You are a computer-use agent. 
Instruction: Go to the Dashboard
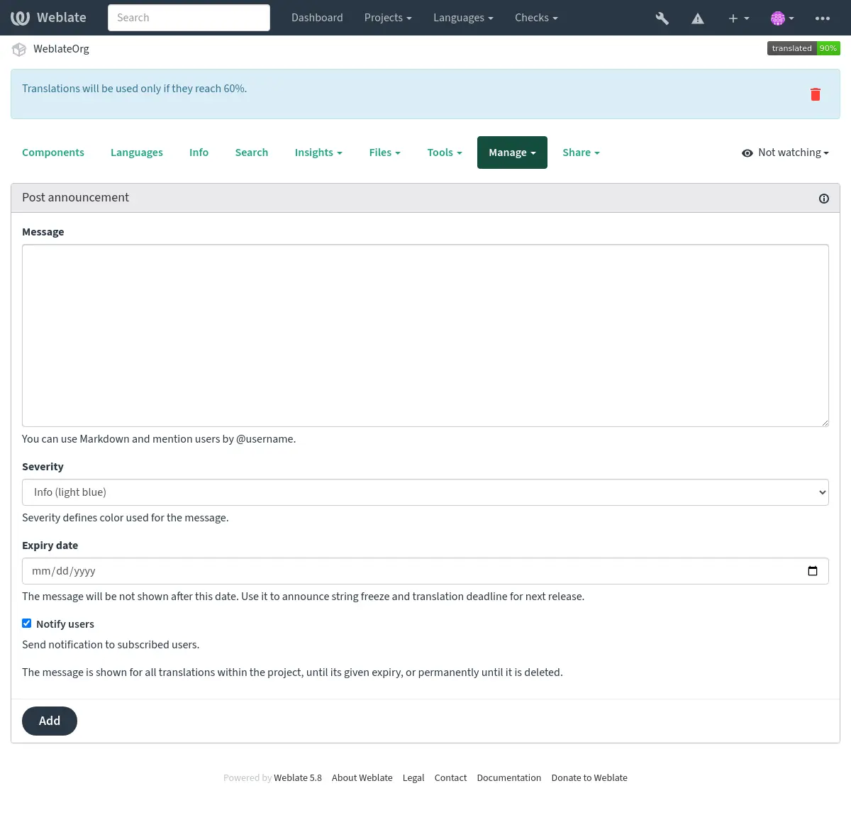317,18
